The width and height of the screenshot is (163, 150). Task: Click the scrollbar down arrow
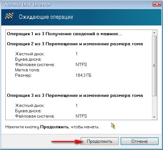point(154,117)
